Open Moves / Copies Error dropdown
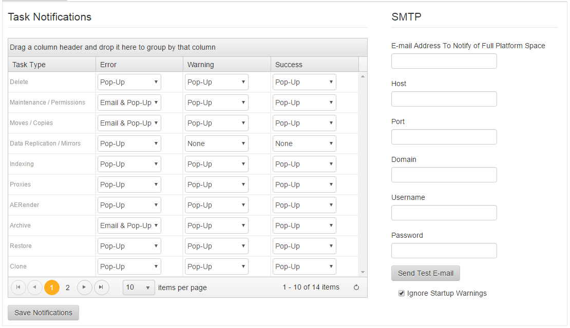 pyautogui.click(x=129, y=123)
